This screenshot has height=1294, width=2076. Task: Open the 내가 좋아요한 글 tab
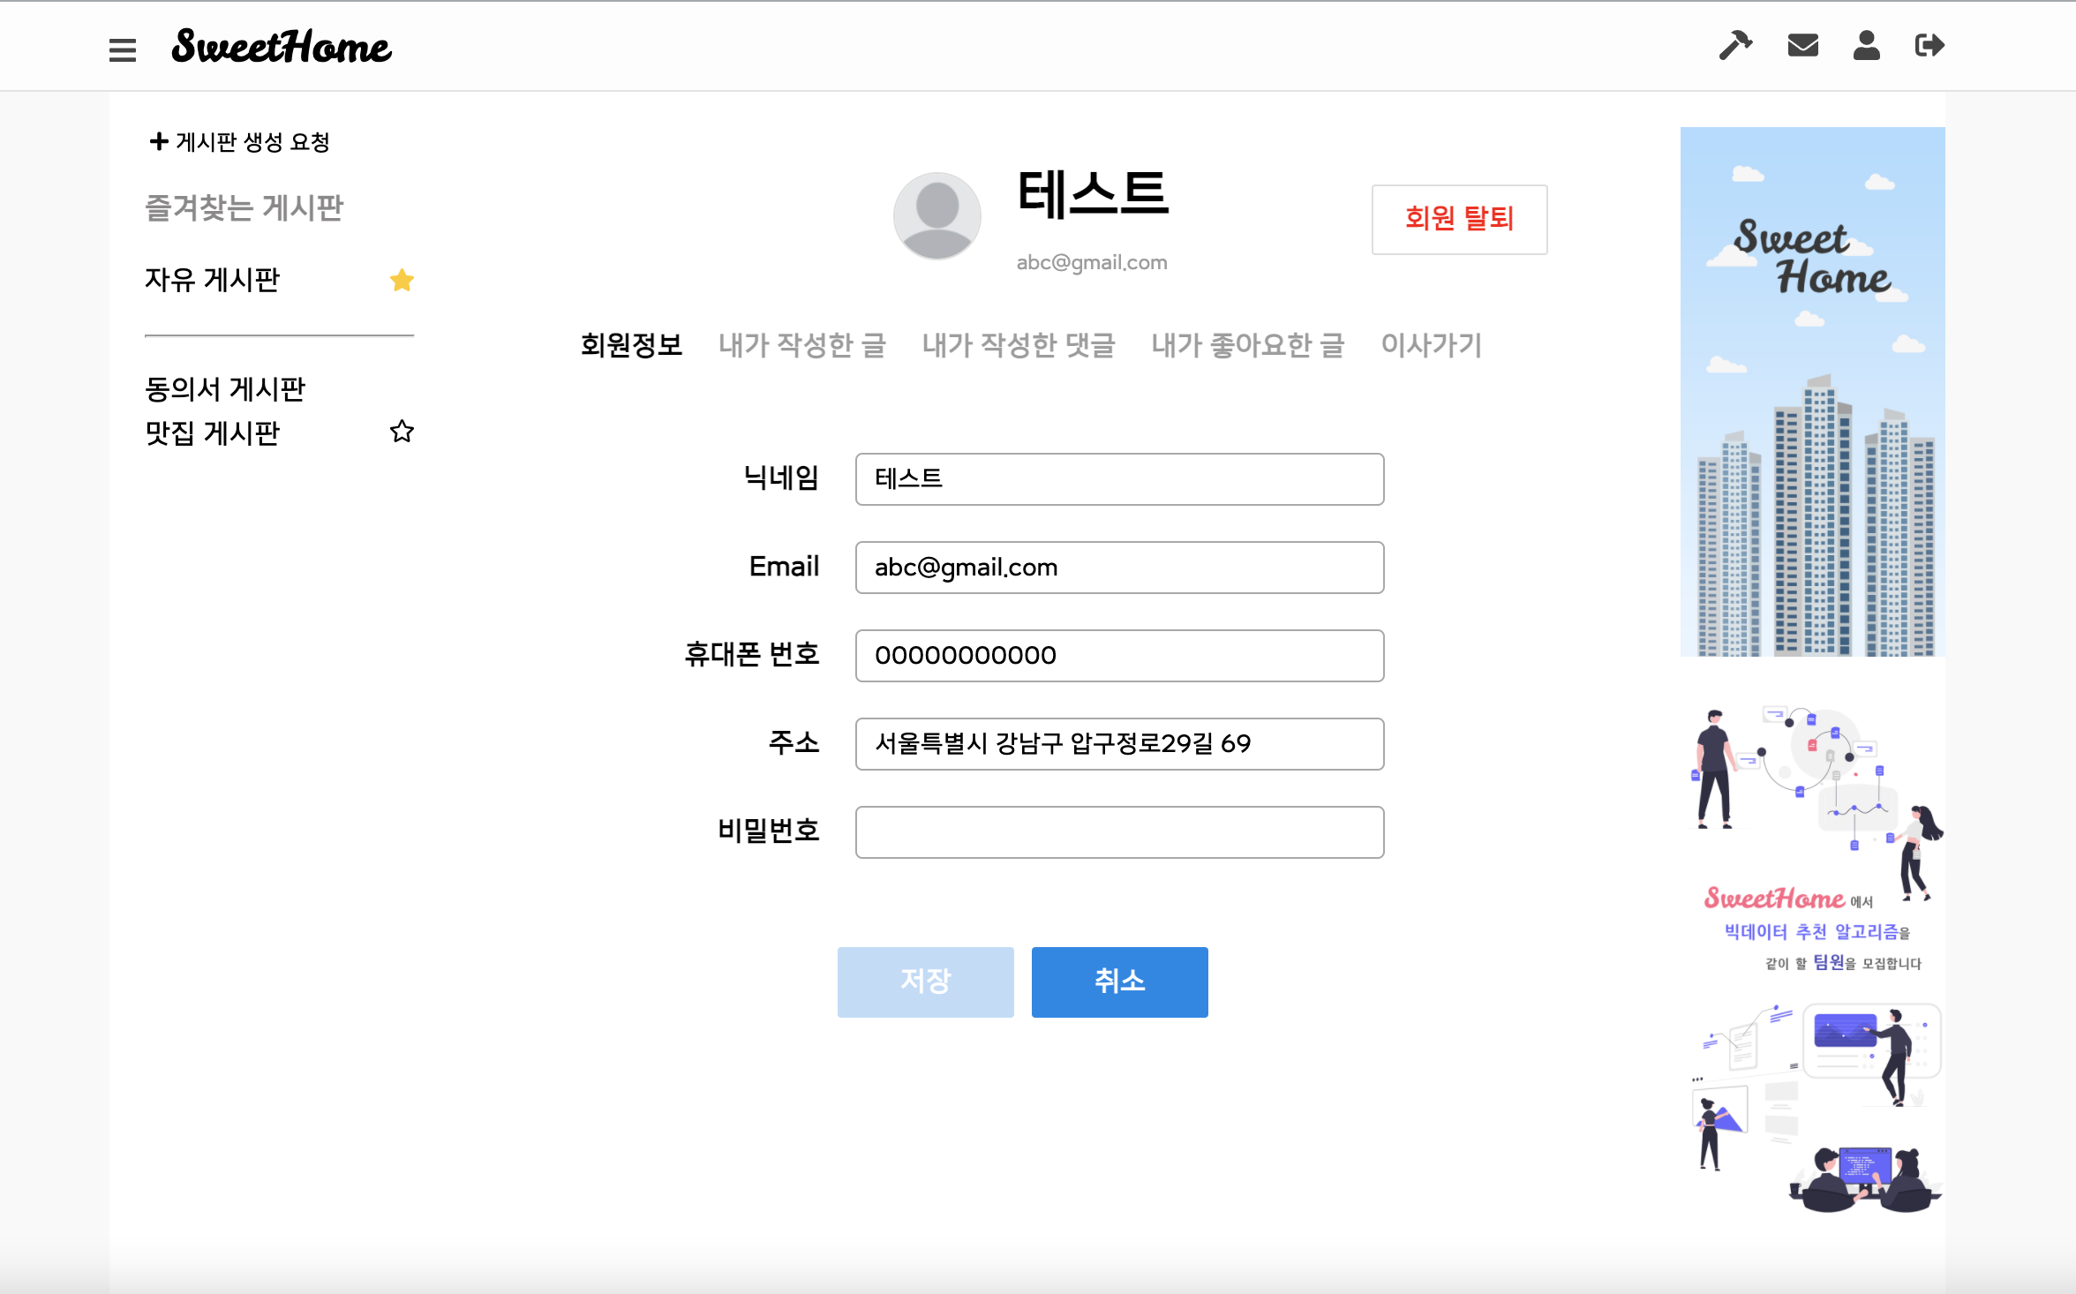click(1247, 345)
